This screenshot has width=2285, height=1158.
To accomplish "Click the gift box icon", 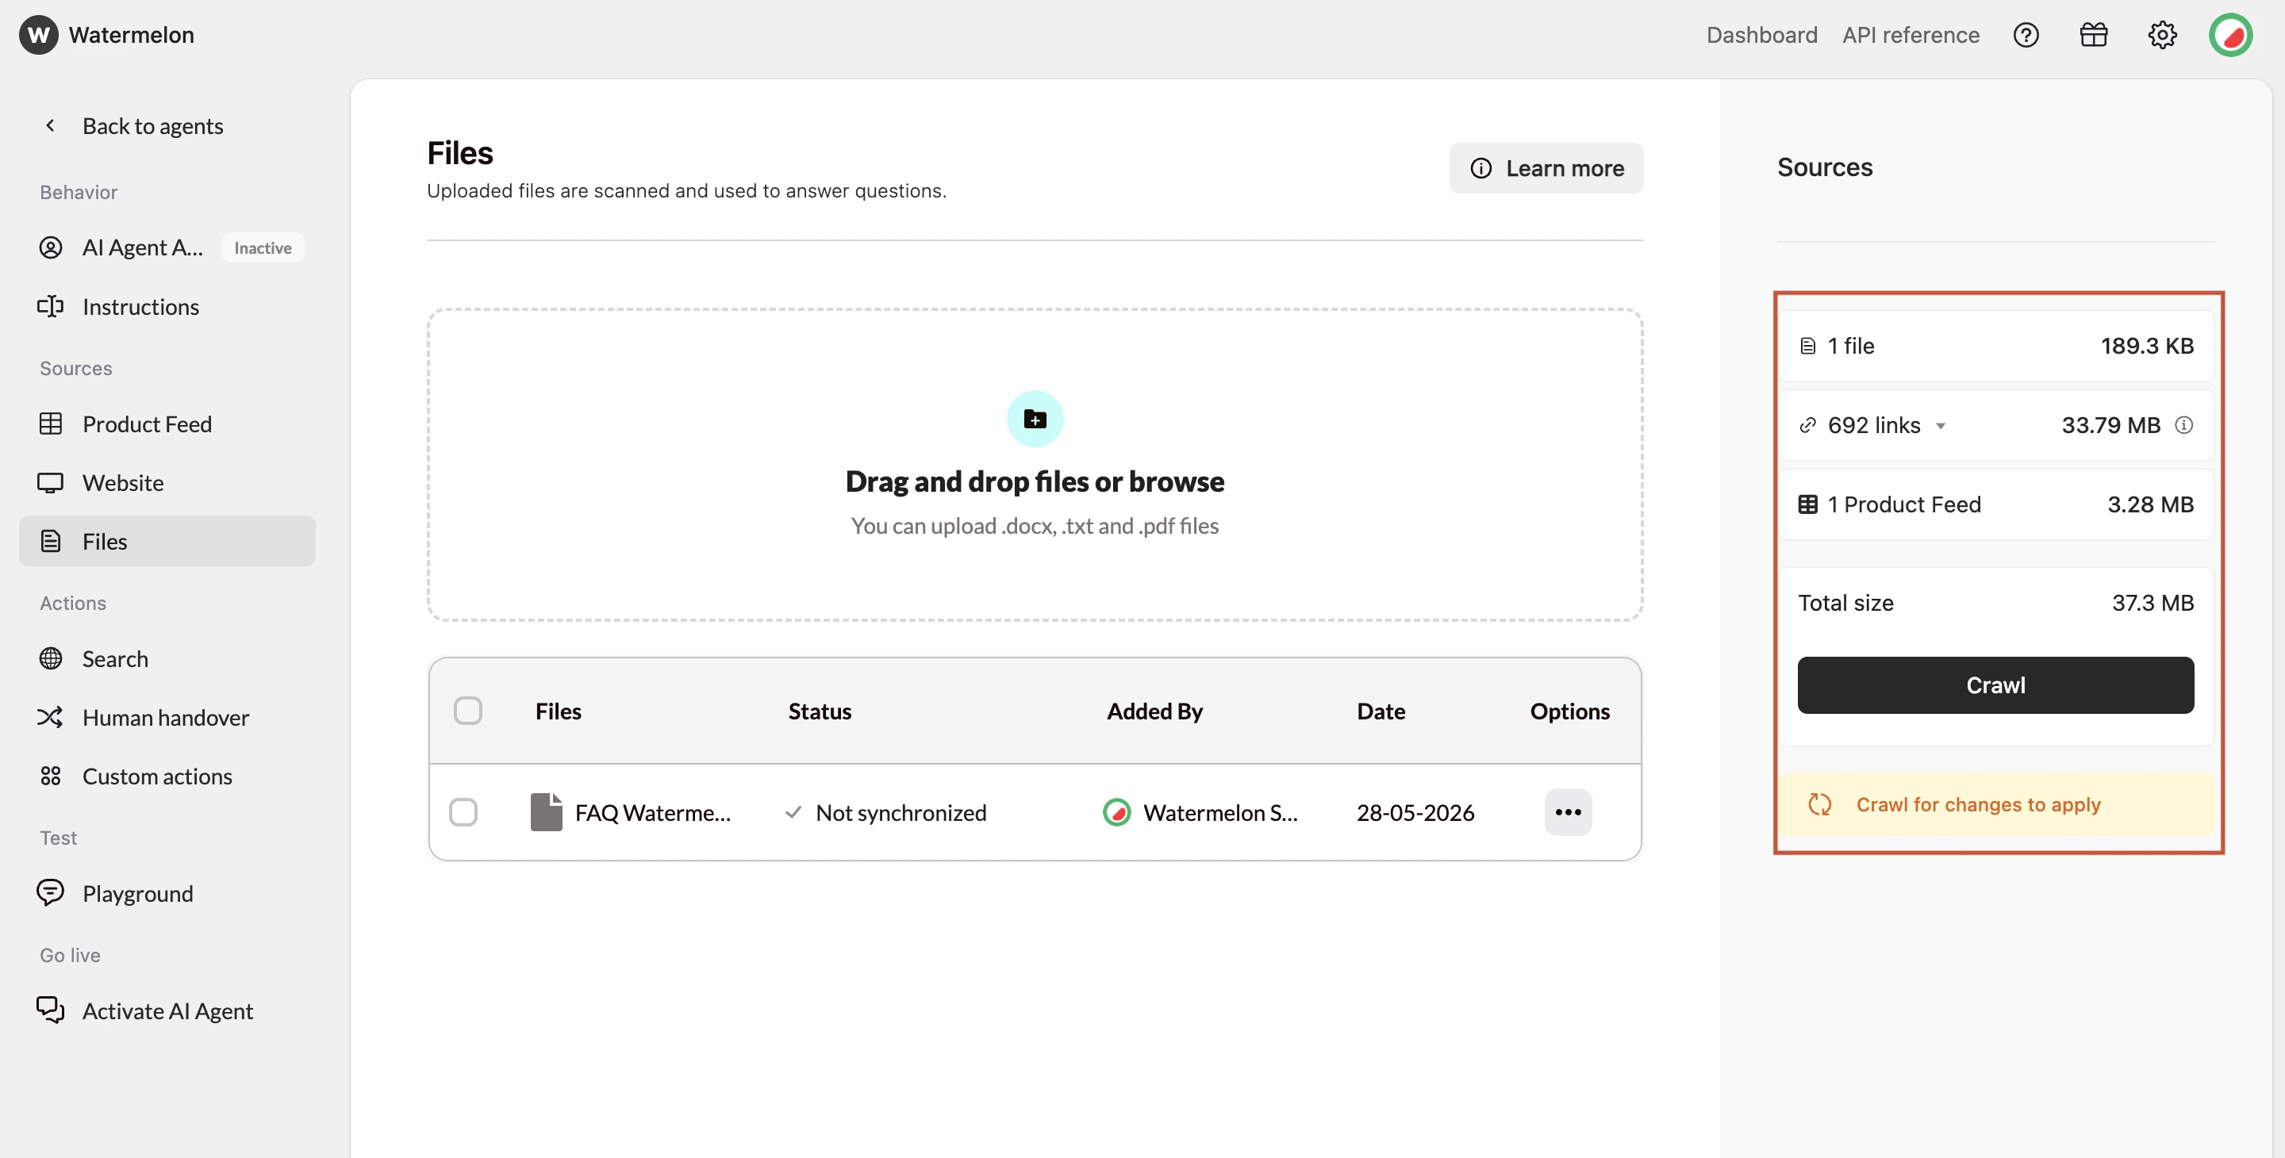I will point(2094,35).
